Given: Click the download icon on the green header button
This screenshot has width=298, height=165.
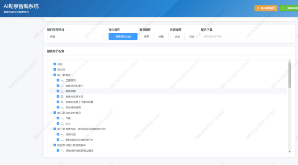Looking at the screenshot, I should (283, 8).
